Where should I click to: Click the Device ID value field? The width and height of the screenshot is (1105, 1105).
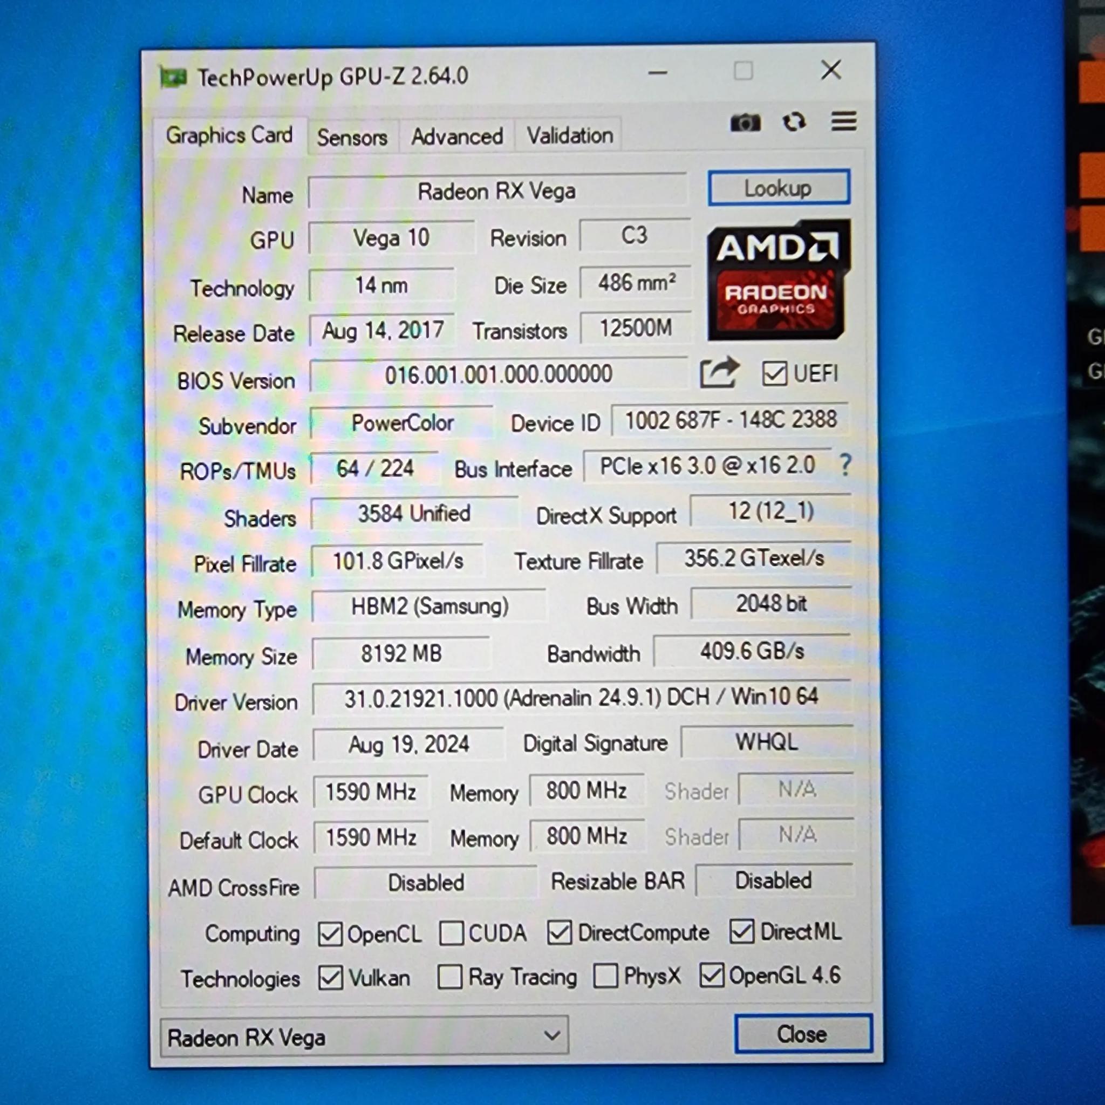tap(731, 420)
